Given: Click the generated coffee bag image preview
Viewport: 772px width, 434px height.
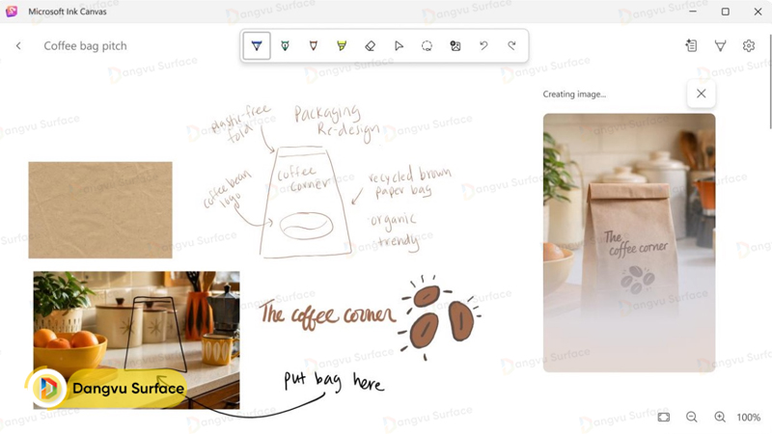Looking at the screenshot, I should coord(629,243).
